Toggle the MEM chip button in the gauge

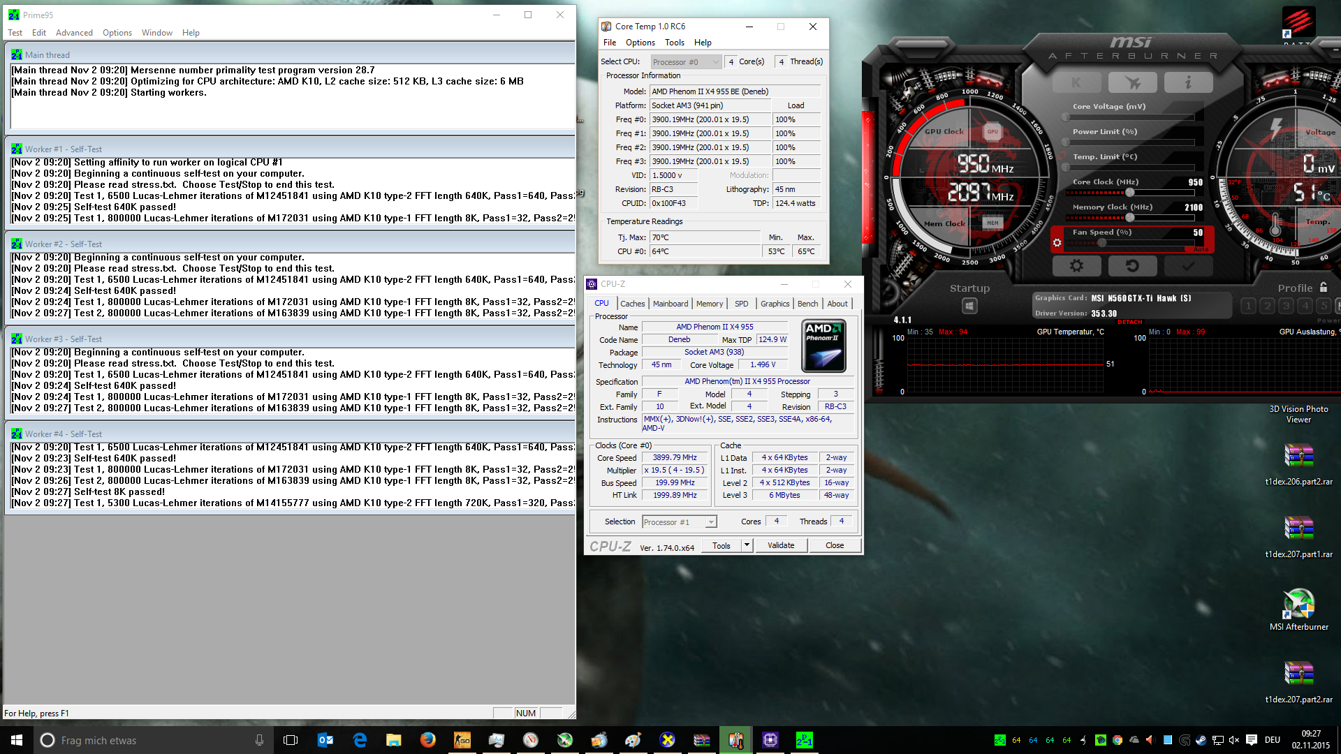992,223
